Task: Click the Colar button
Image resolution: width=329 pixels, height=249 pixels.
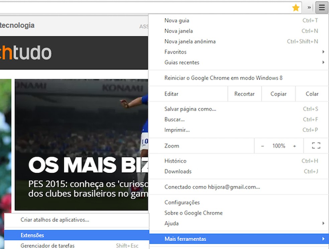Action: pyautogui.click(x=312, y=94)
